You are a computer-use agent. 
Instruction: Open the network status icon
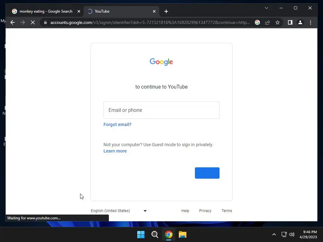click(284, 234)
